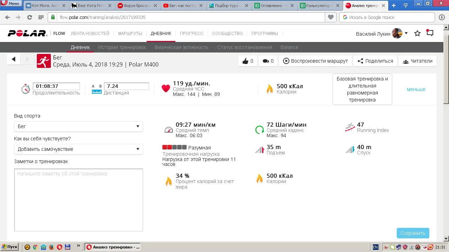This screenshot has height=252, width=449.
Task: Open the Читатели button
Action: (417, 61)
